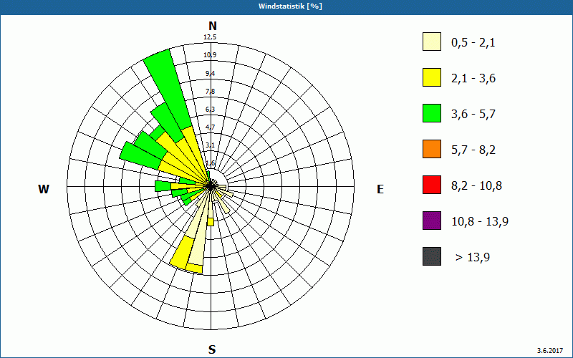
Task: Click the yellow 2,1 - 3,6 legend swatch
Action: pos(432,77)
